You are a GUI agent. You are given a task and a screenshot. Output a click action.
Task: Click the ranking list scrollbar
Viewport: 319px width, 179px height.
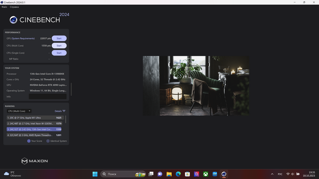(66, 119)
